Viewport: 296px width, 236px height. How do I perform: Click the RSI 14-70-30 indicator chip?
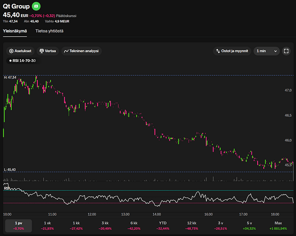click(x=22, y=61)
